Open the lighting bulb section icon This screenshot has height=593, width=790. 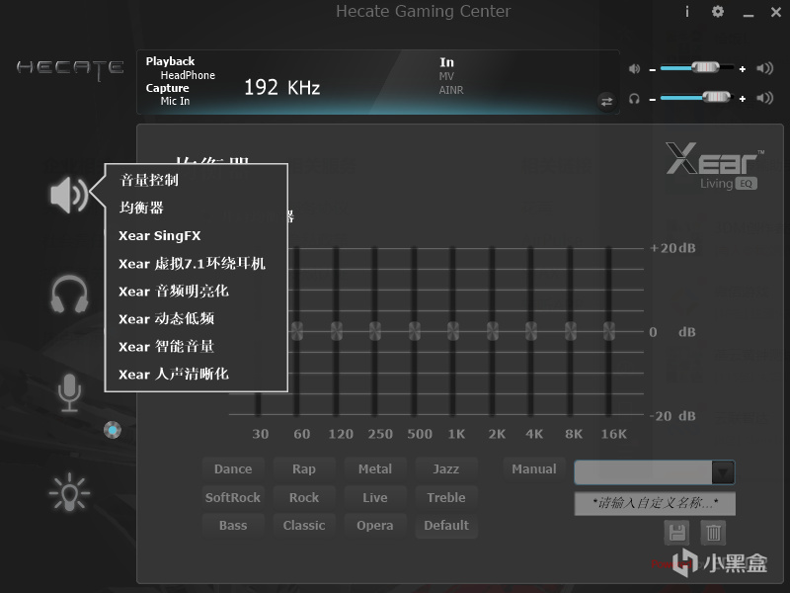[x=69, y=491]
